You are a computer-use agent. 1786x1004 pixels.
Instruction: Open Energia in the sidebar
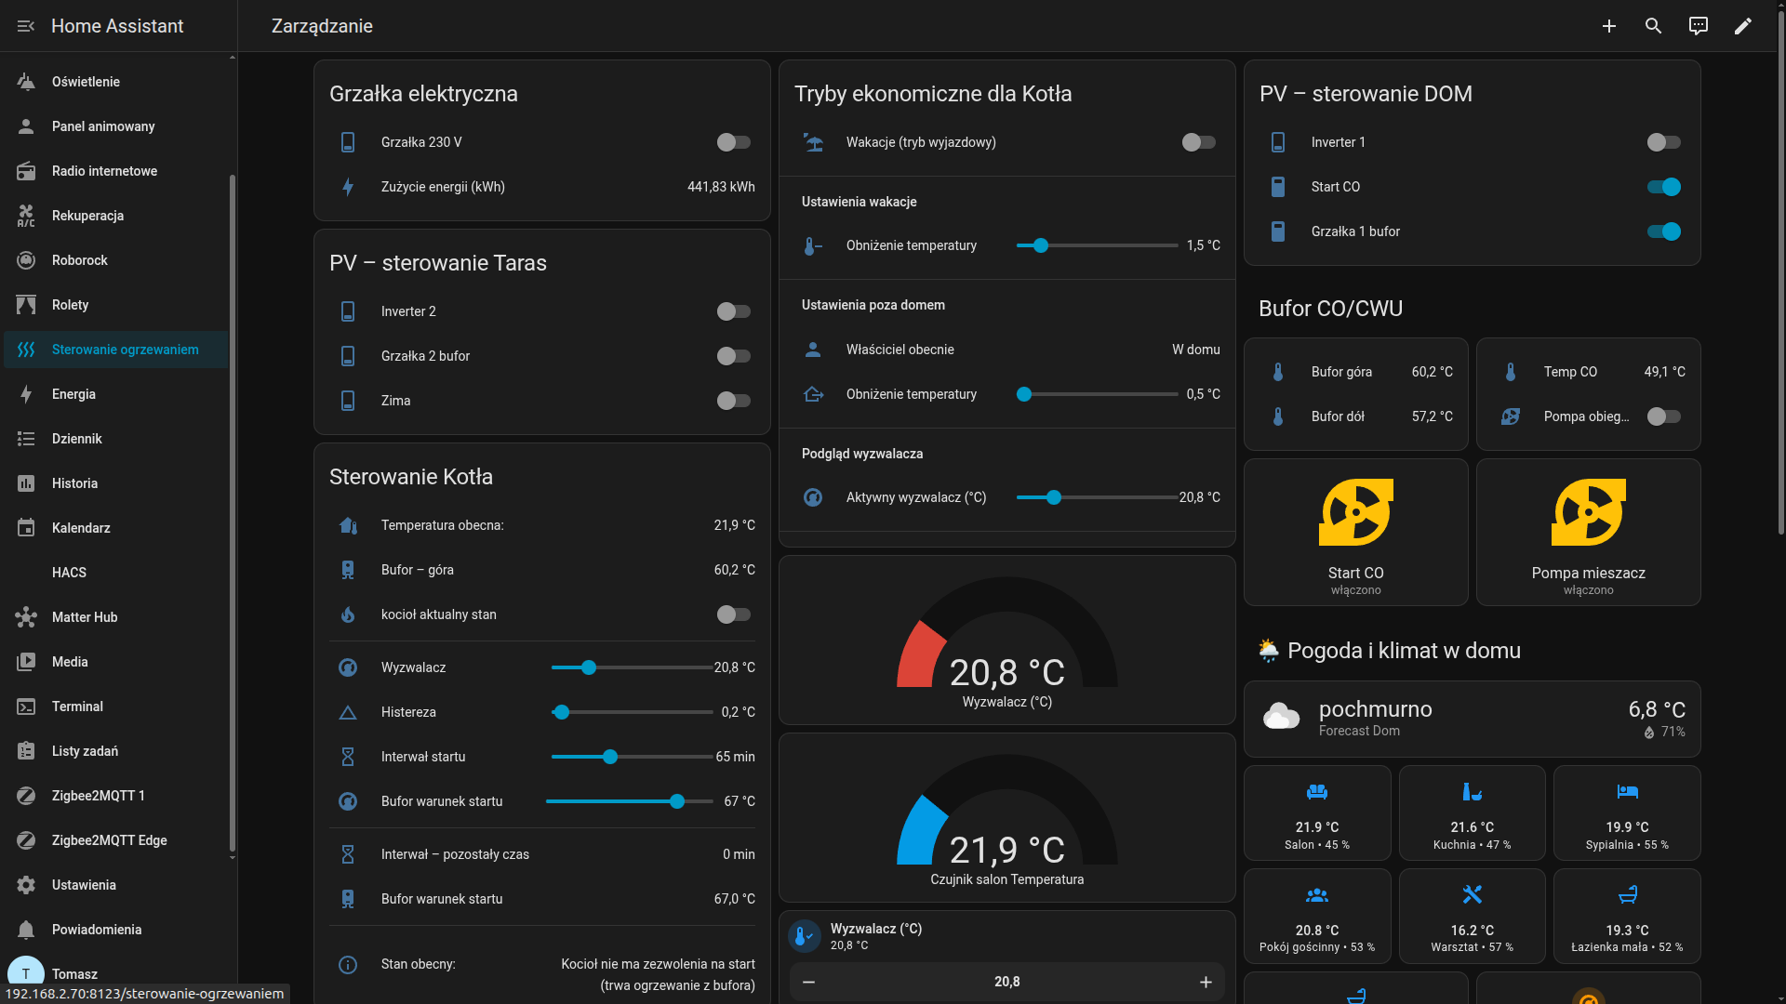[x=73, y=394]
